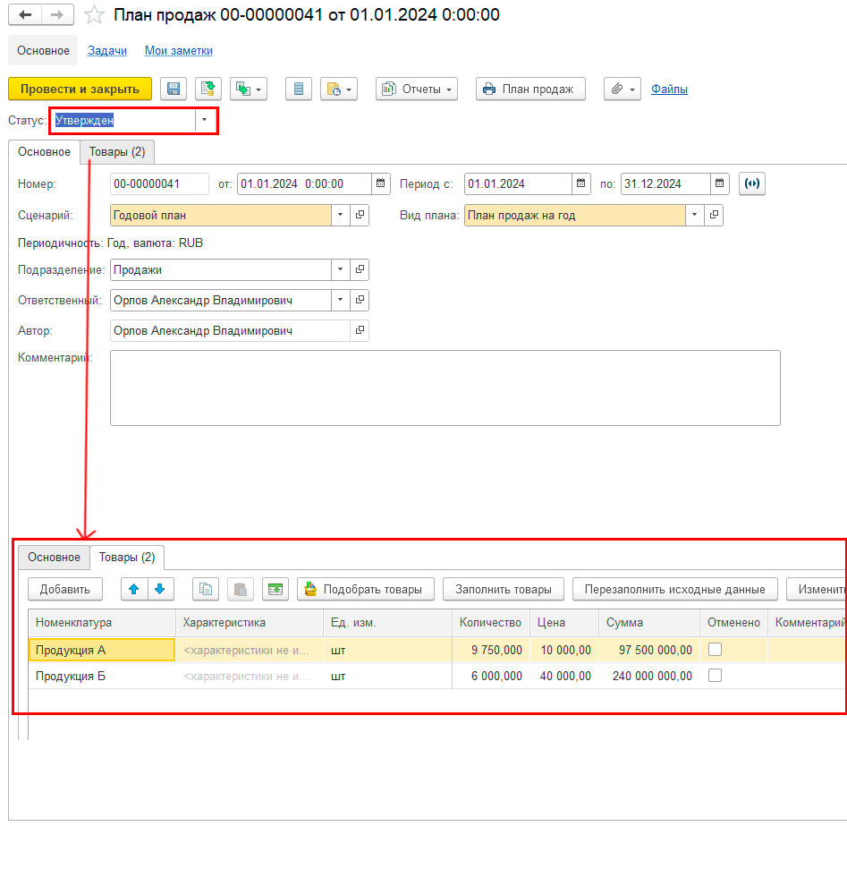Expand the Сценарий dropdown arrow
Screen dimensions: 847x869
(x=340, y=215)
